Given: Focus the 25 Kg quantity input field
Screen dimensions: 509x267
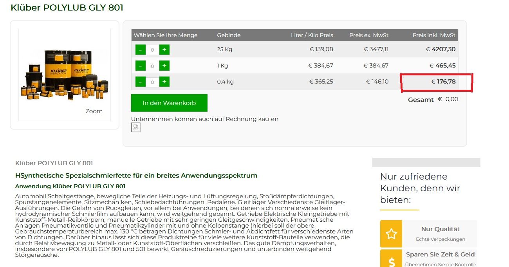Looking at the screenshot, I should tap(152, 50).
